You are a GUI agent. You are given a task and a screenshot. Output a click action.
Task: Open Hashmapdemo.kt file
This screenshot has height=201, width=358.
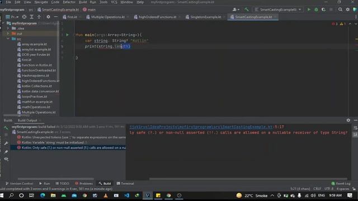tap(35, 76)
